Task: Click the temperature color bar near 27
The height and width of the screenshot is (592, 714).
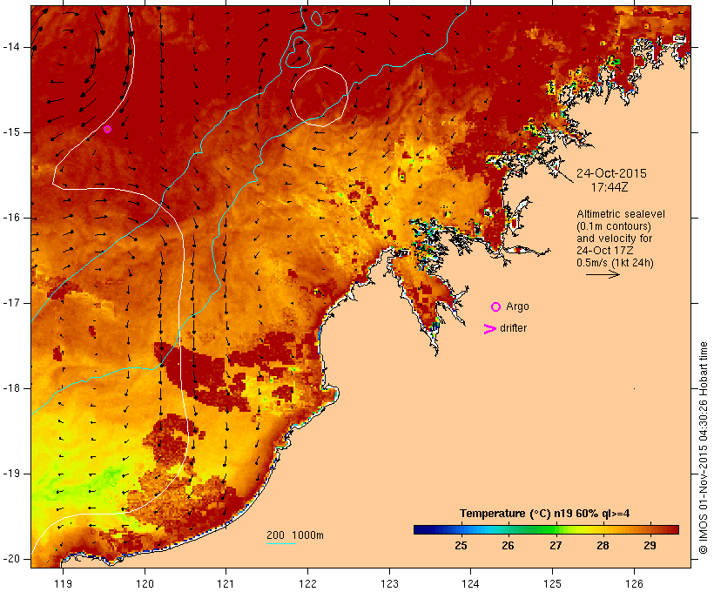Action: click(x=556, y=529)
